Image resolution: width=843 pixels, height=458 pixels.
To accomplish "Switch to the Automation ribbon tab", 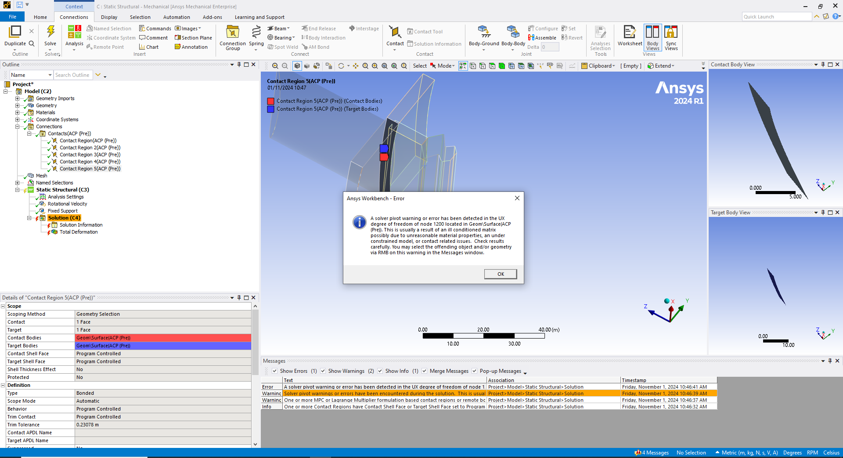I will (x=177, y=17).
